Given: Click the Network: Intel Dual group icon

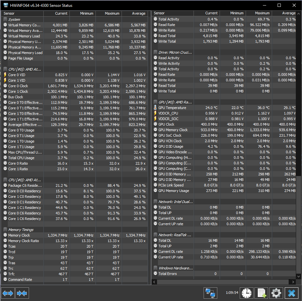Looking at the screenshot, I should point(155,201).
